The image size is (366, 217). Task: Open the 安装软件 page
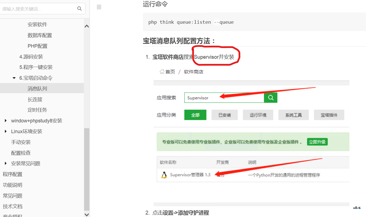click(37, 25)
